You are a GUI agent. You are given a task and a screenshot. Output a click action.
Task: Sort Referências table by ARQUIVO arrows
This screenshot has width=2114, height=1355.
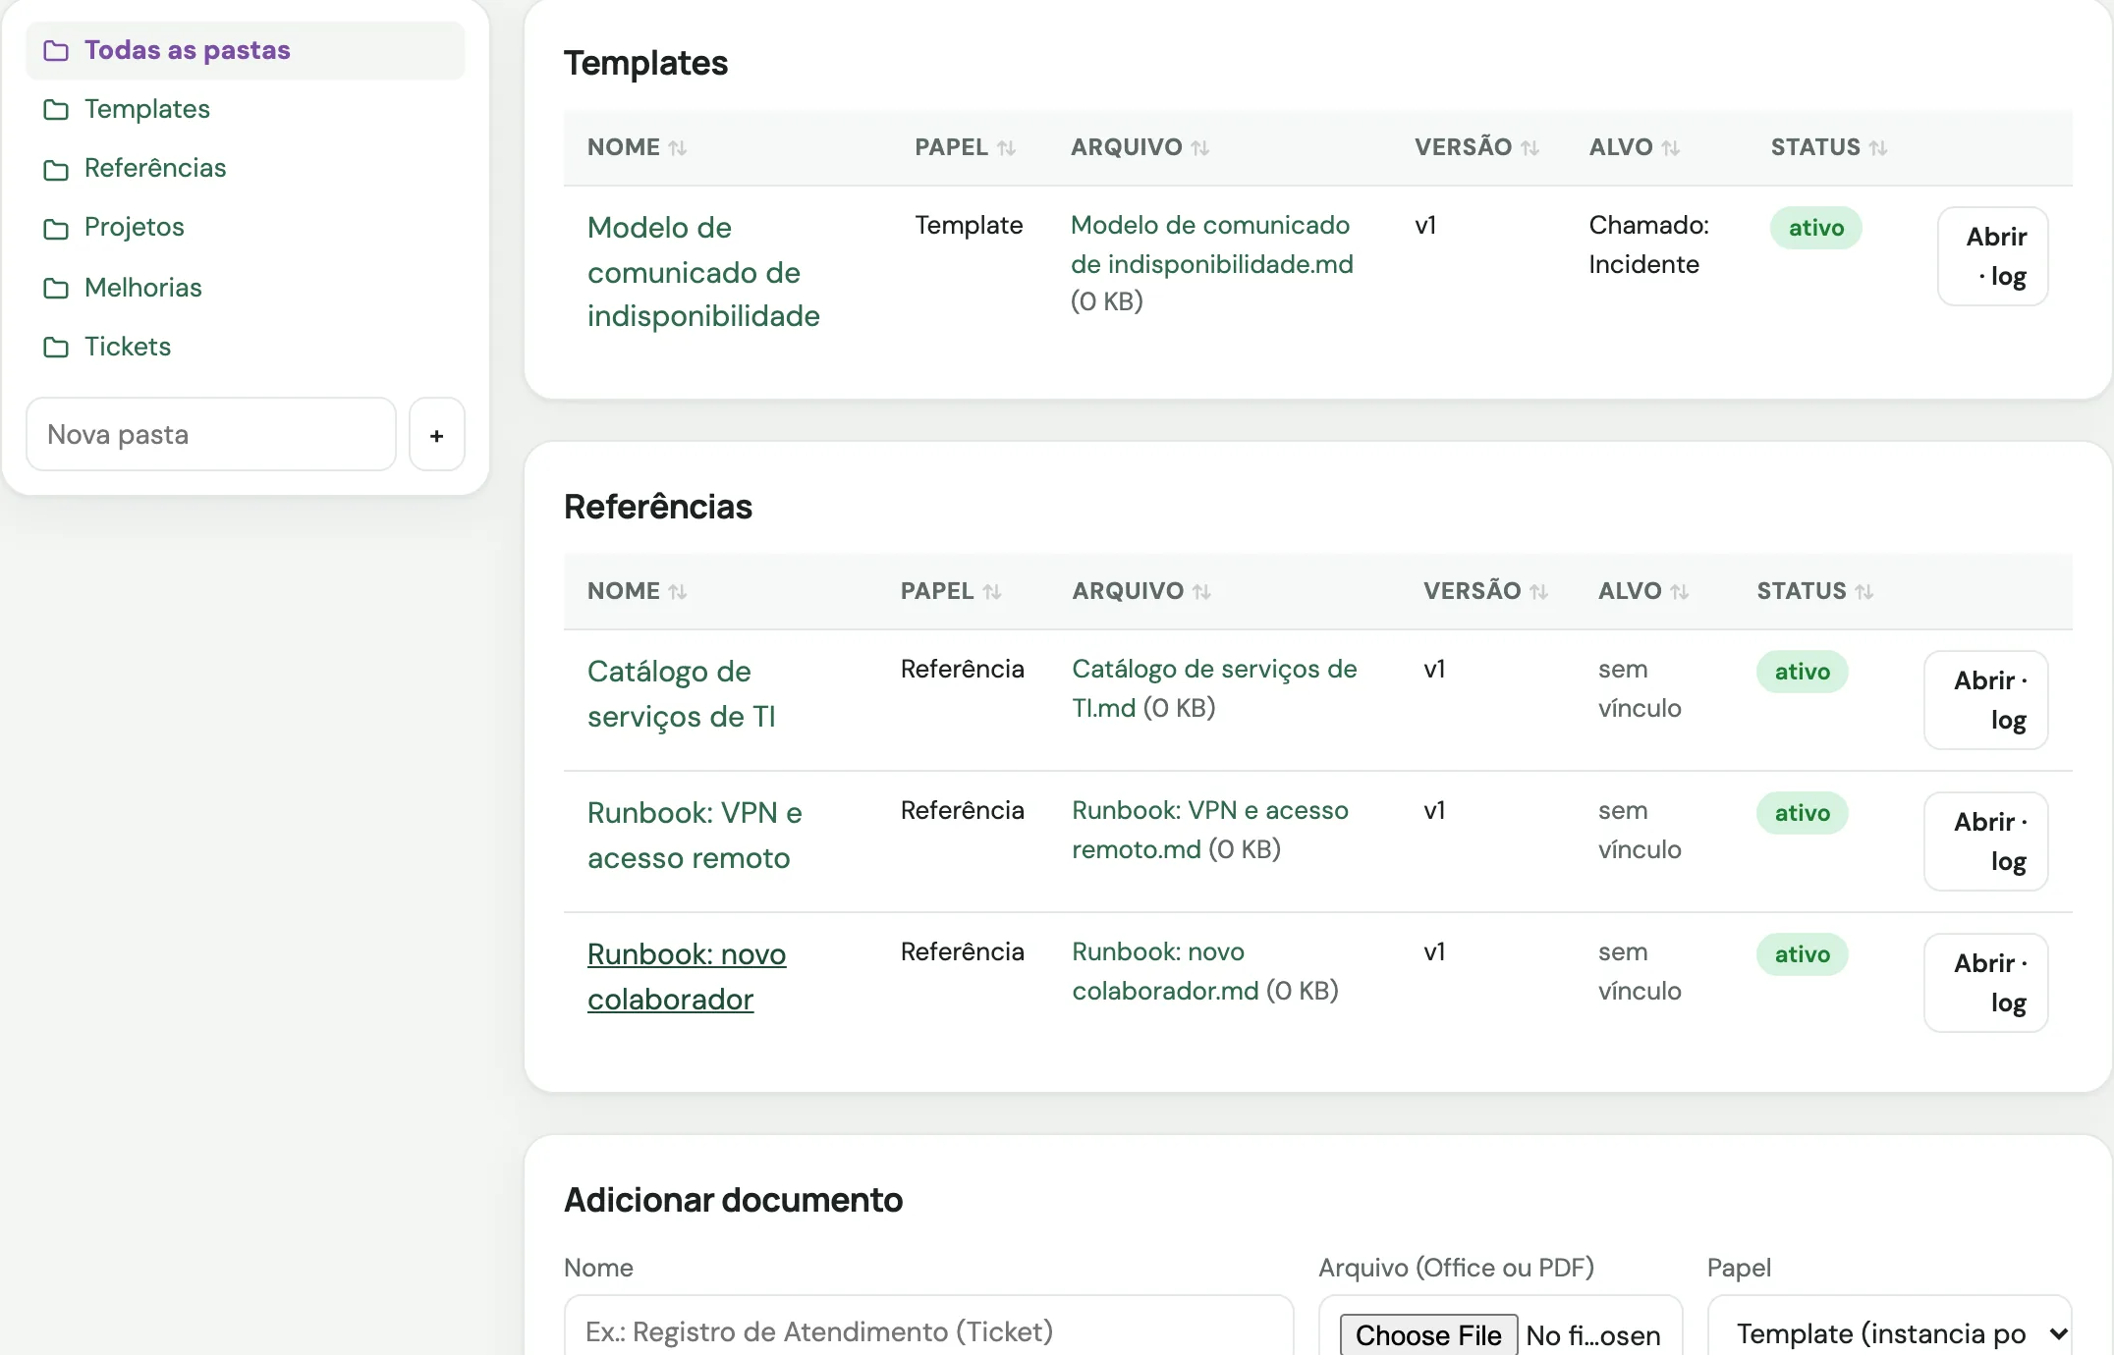coord(1202,591)
